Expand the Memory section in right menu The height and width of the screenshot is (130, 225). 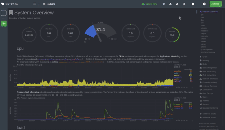206,60
